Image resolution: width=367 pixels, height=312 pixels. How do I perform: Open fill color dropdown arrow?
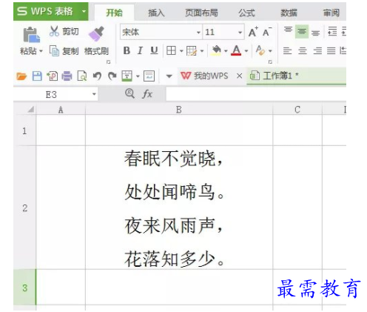click(x=226, y=51)
